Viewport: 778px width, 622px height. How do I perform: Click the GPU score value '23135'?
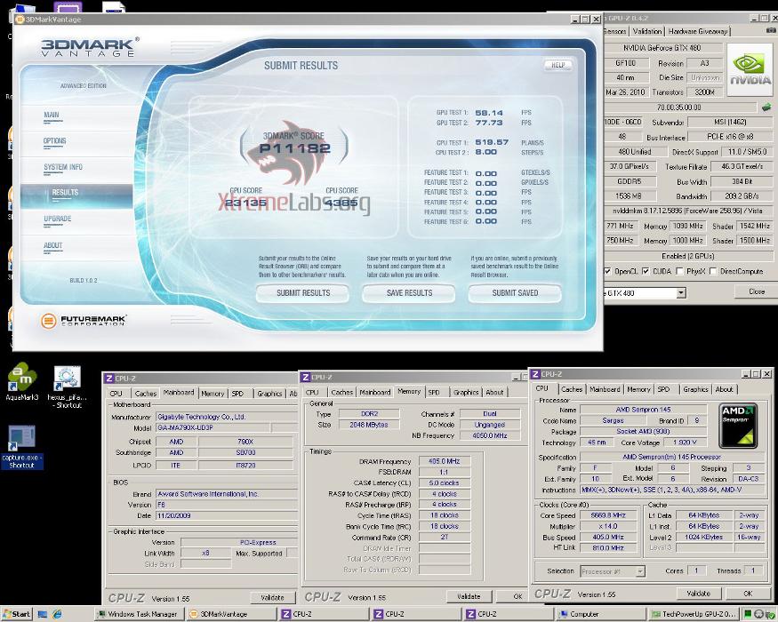[245, 203]
